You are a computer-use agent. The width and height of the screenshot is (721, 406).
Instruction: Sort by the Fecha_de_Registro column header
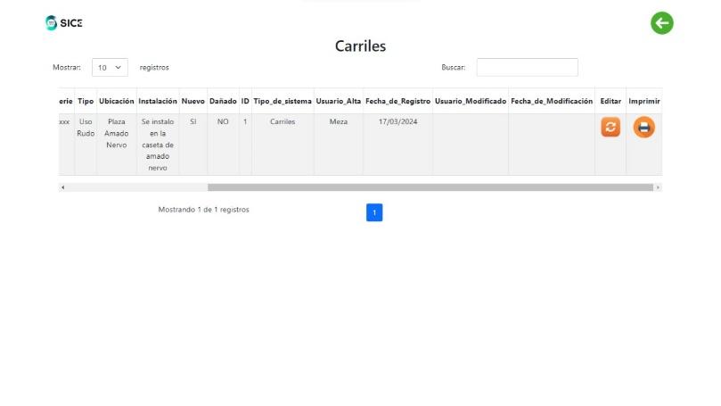[397, 101]
